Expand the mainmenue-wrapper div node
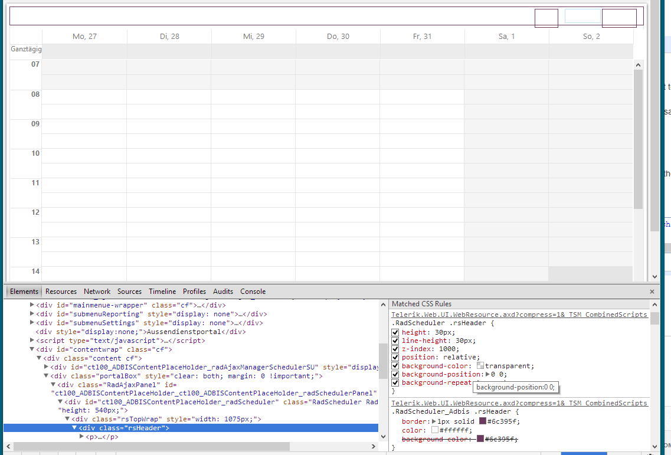Screen dimensions: 671x455 32,305
